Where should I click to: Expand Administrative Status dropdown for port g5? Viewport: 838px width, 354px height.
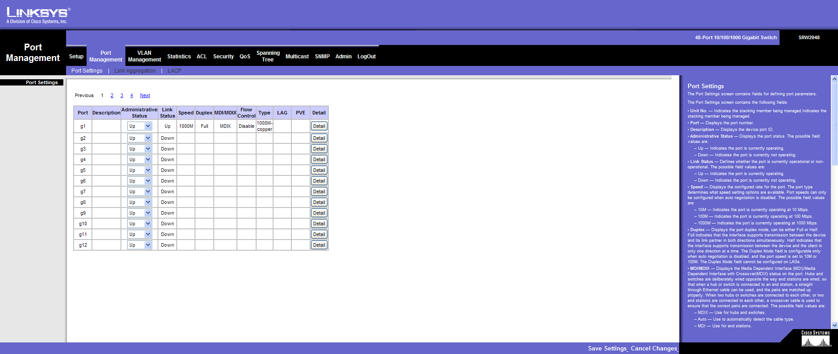point(139,171)
